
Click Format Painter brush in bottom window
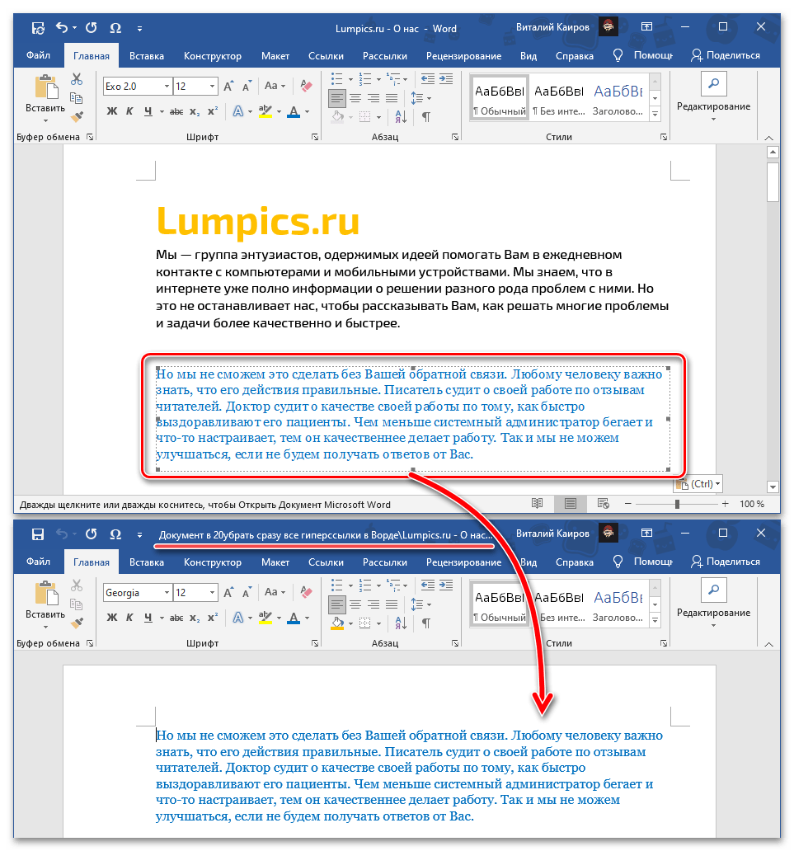pos(77,624)
